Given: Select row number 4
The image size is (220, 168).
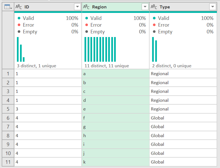Looking at the screenshot, I should (x=8, y=100).
